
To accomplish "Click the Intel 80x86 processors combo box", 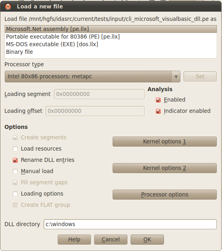I will [93, 77].
